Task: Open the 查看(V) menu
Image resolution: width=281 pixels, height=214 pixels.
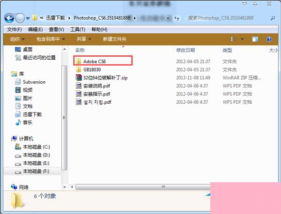Action: click(x=57, y=29)
